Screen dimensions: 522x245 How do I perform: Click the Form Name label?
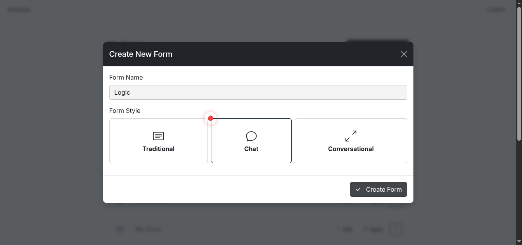click(x=126, y=77)
